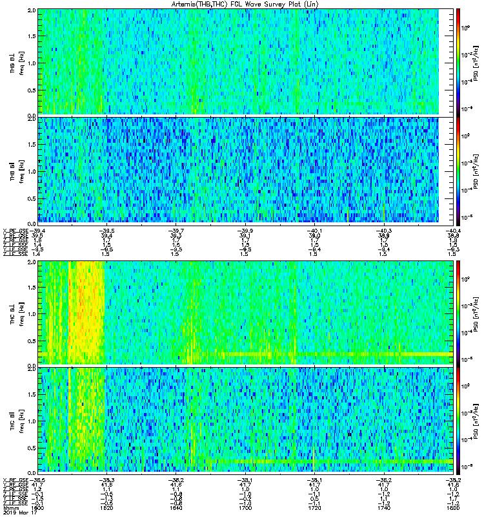Viewport: 484px width, 517px height.
Task: Click the "THB B∥ freq [Hz]" axis label
Action: click(17, 171)
